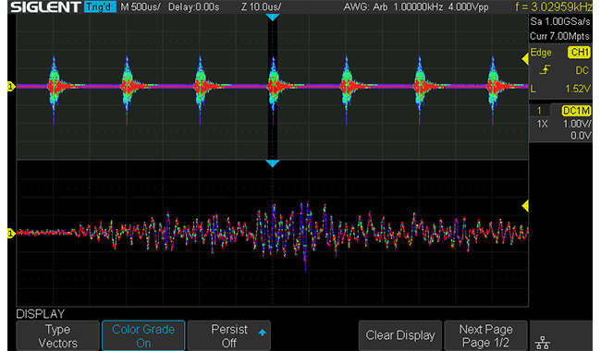Click the Trig'd status indicator
601x351 pixels.
click(100, 6)
